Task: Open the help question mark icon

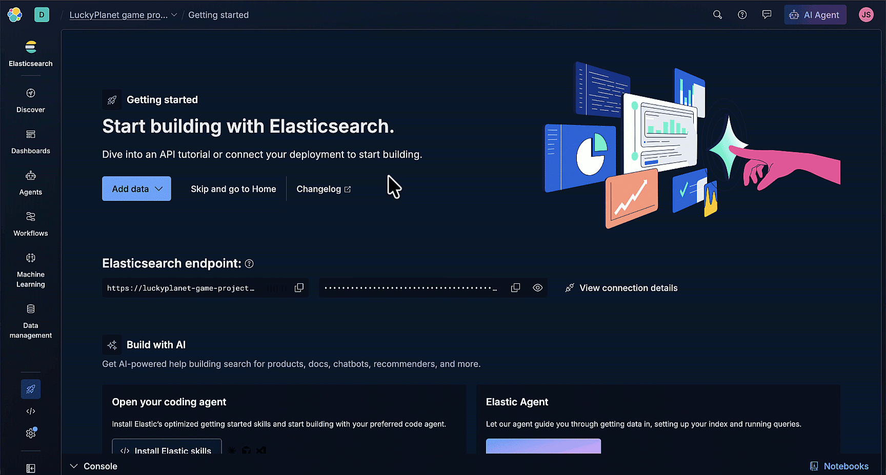Action: (x=742, y=15)
